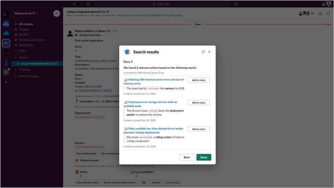Click the Relevant events diamond icon
This screenshot has width=334, height=188.
click(x=77, y=160)
